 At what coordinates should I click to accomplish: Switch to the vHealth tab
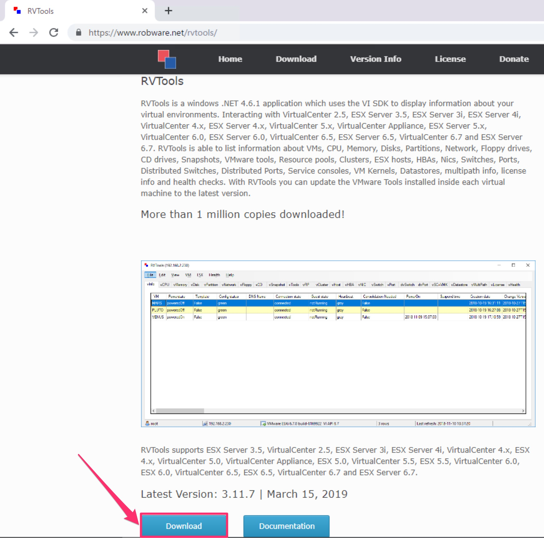coord(514,284)
